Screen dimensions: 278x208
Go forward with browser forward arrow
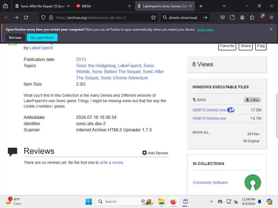pos(16,18)
